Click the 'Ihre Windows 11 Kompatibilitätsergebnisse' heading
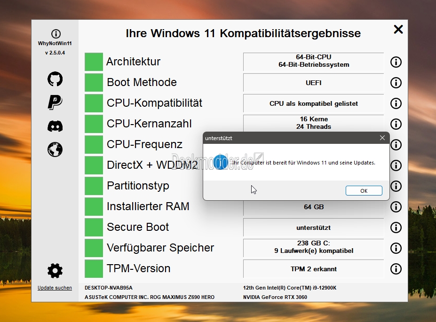Screen dimensions: 436x322 coord(243,33)
